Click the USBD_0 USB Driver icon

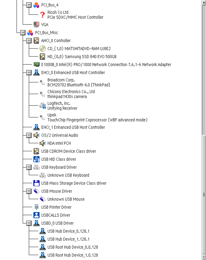coord(36,223)
